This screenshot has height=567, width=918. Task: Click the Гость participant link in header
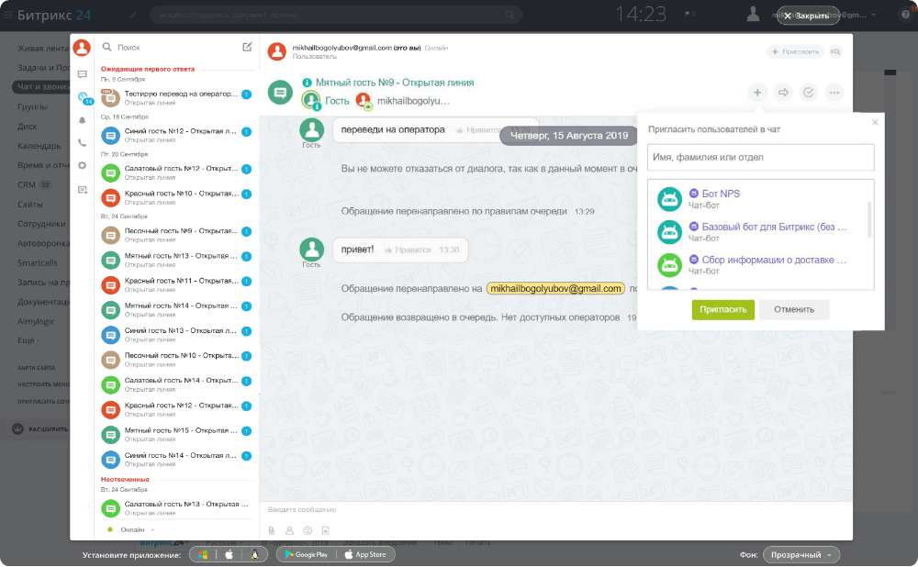tap(337, 101)
